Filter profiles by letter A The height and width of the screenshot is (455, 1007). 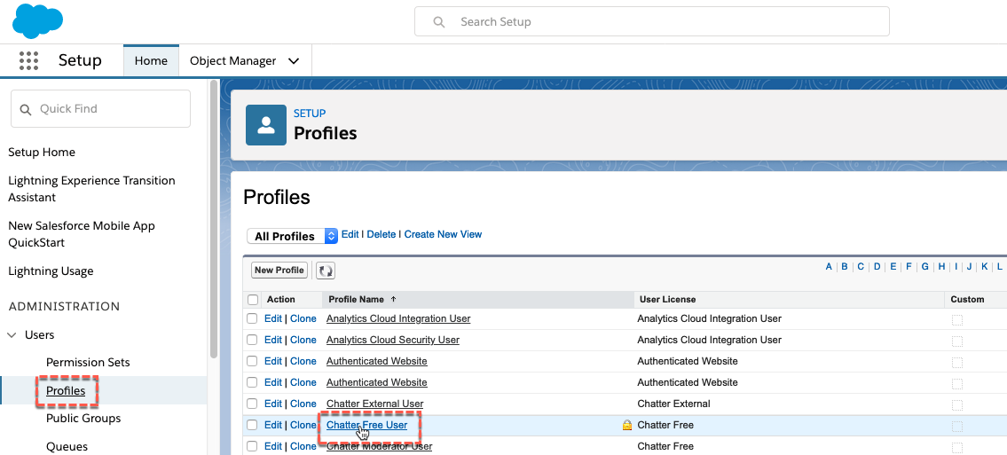(x=829, y=267)
